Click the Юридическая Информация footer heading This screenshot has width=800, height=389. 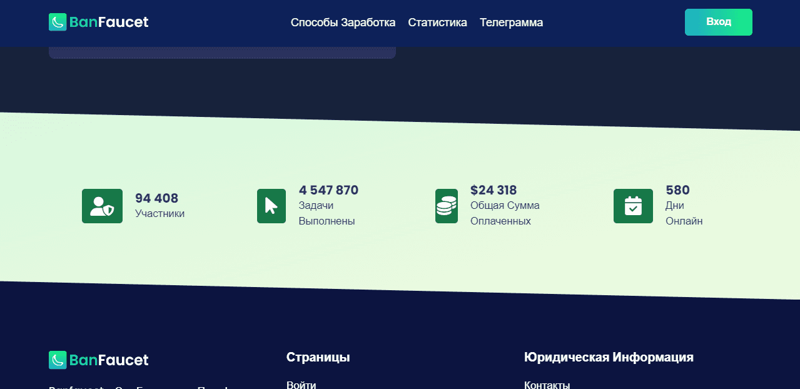(x=608, y=357)
